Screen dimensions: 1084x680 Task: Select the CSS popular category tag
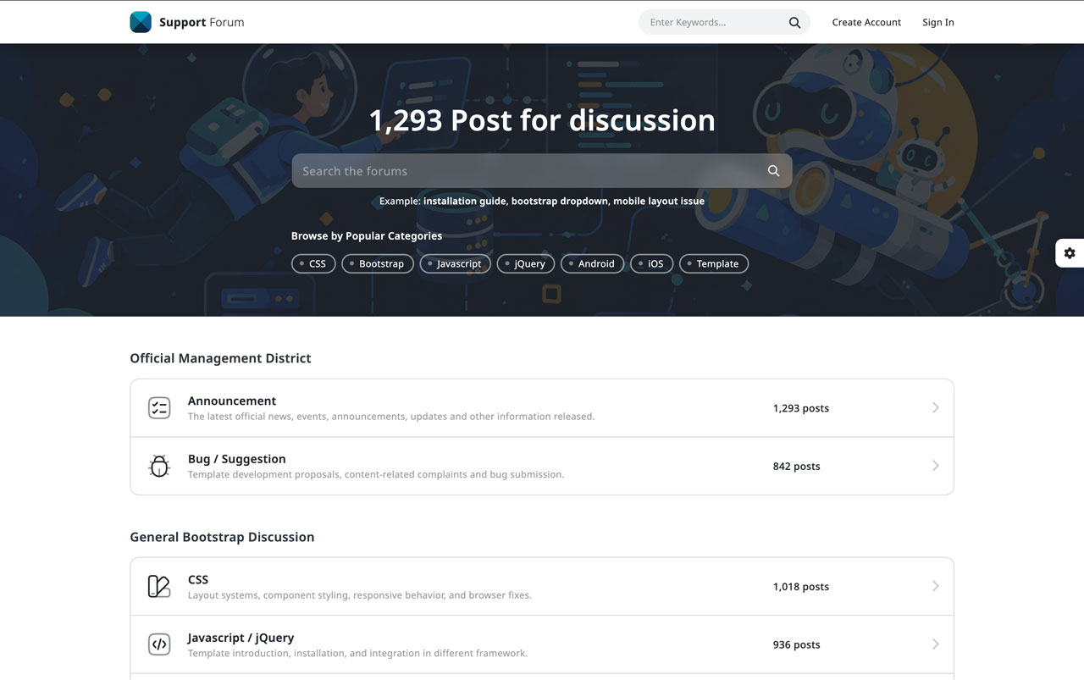313,264
